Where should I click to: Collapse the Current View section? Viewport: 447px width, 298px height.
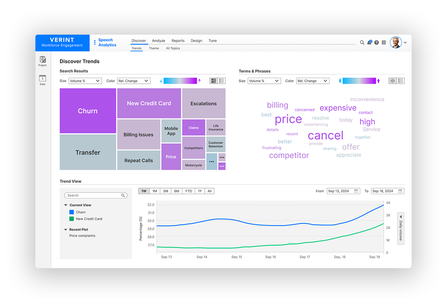point(66,205)
